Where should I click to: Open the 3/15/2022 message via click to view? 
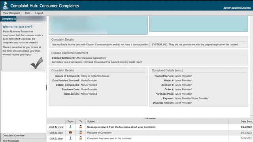point(56,138)
